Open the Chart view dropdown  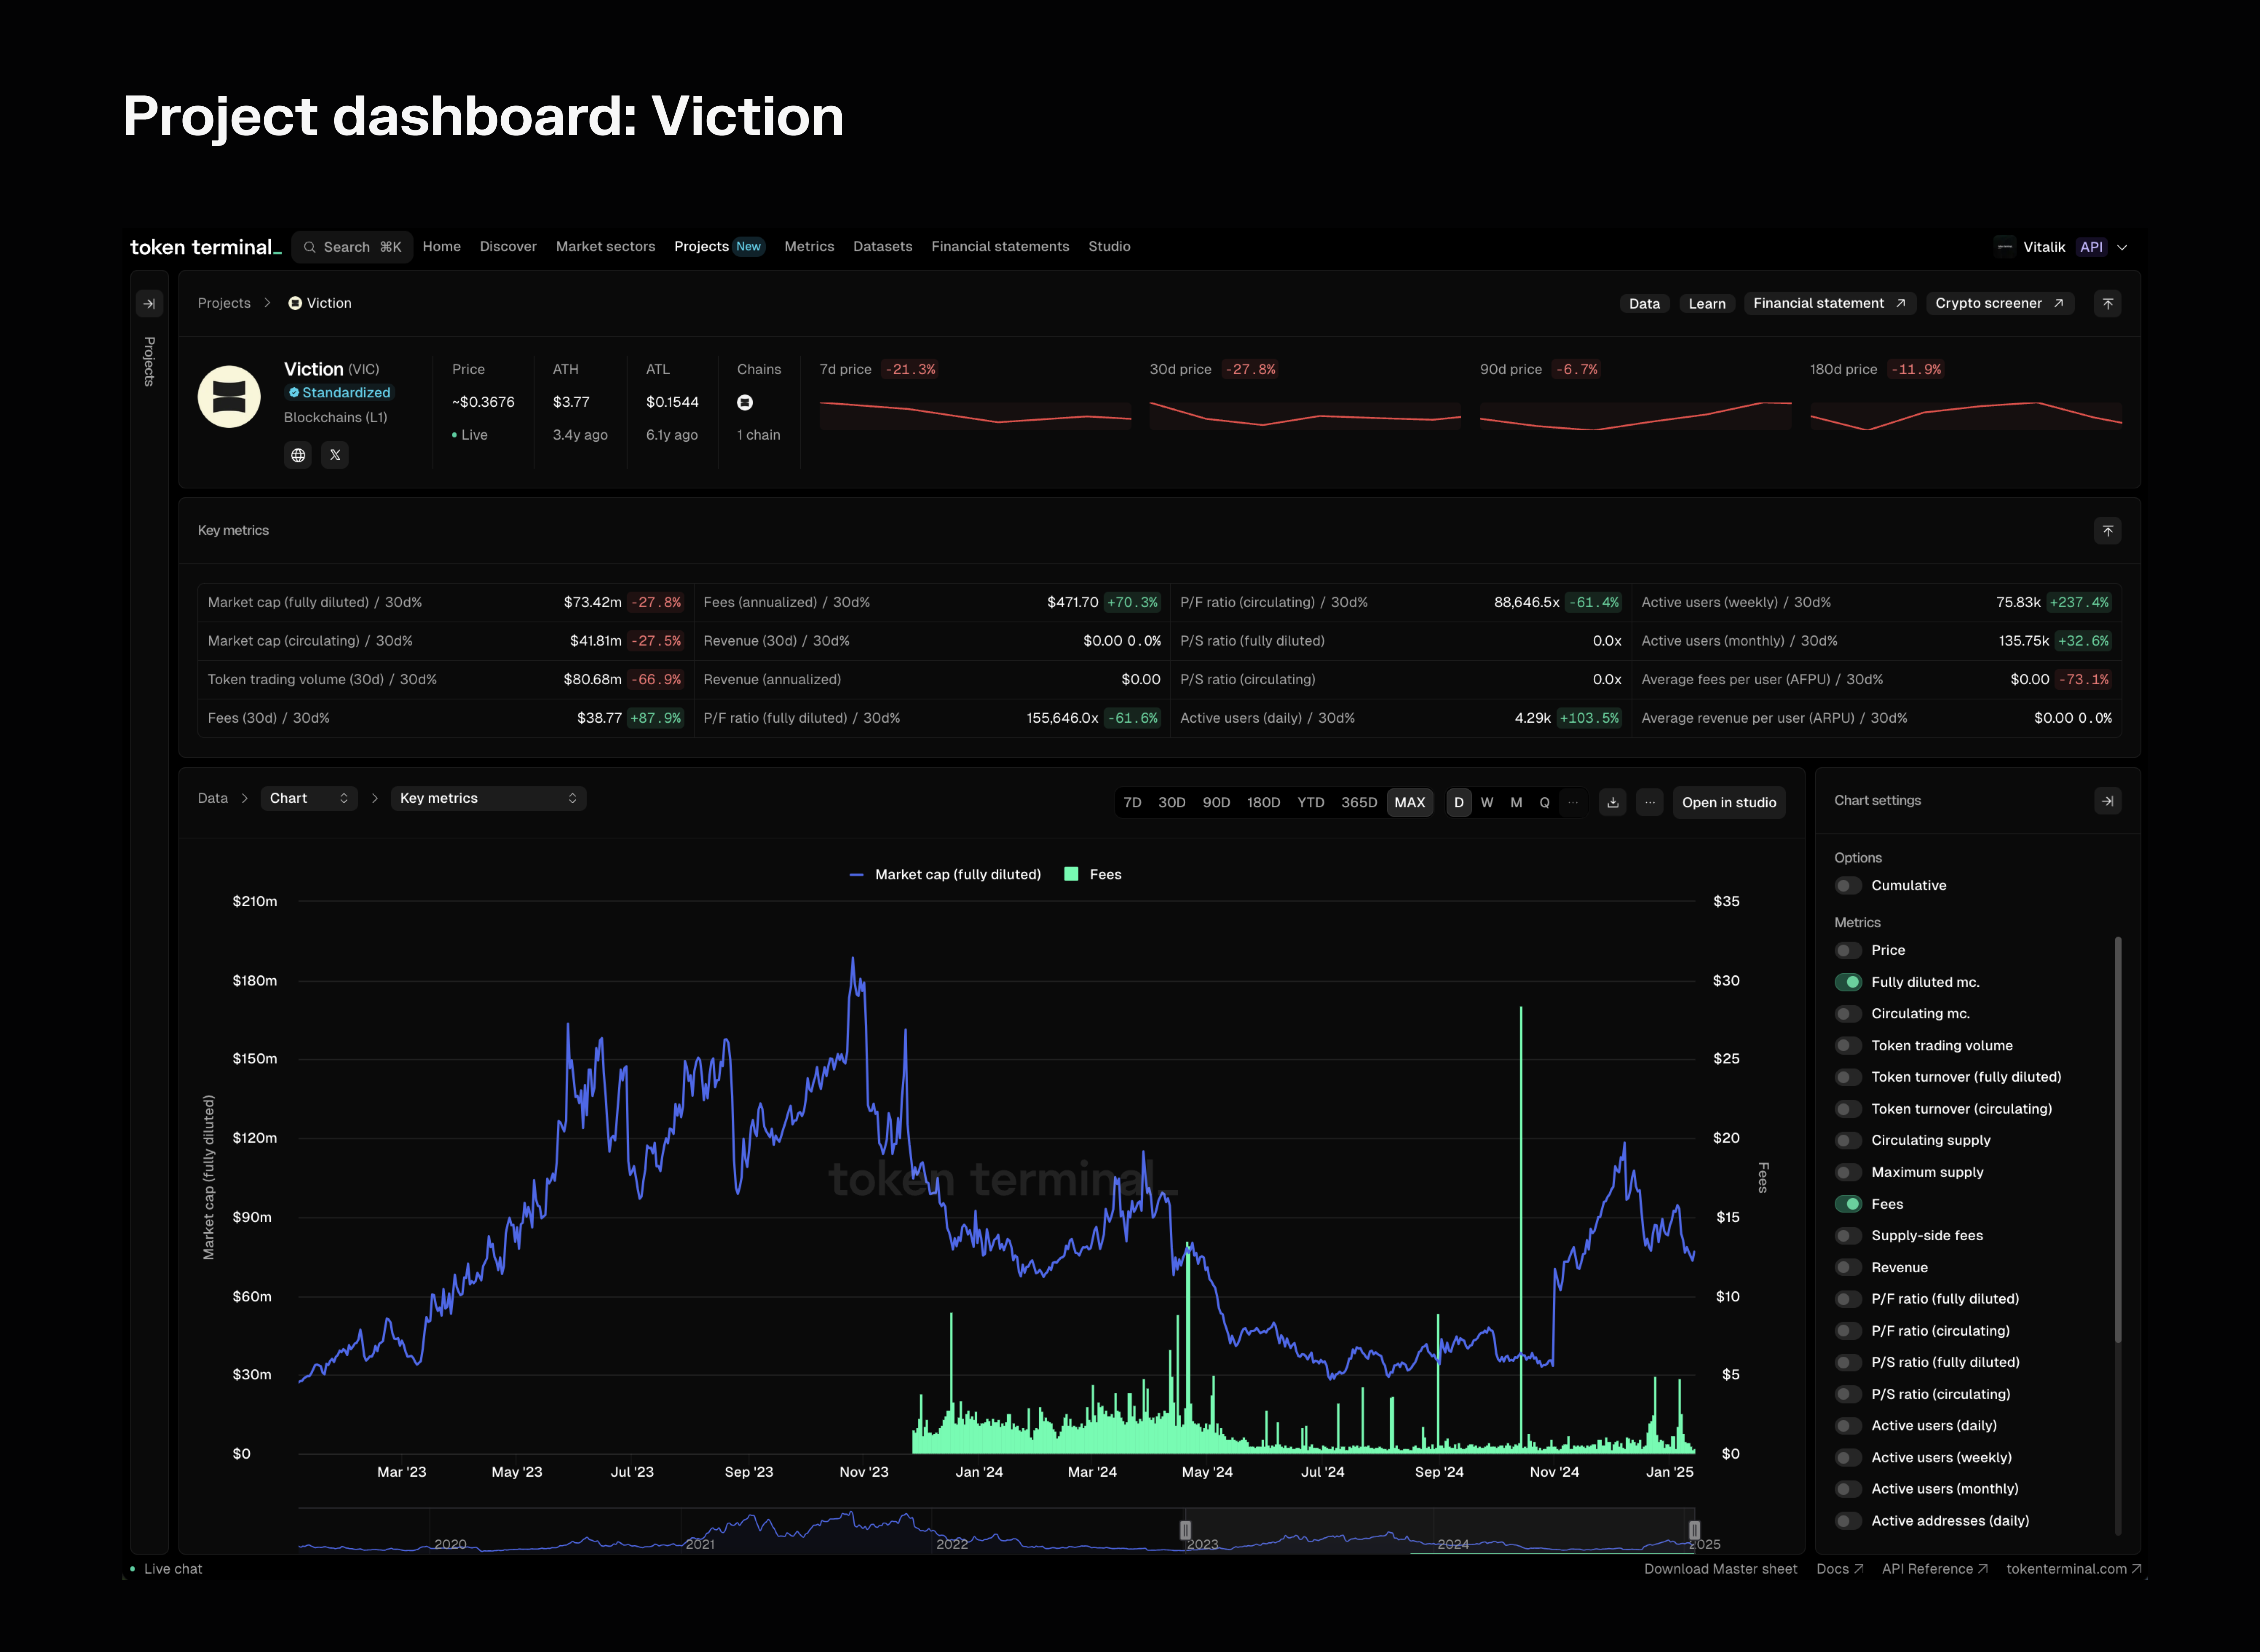tap(308, 798)
